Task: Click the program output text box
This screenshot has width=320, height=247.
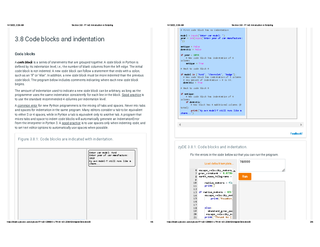Action: click(x=262, y=200)
